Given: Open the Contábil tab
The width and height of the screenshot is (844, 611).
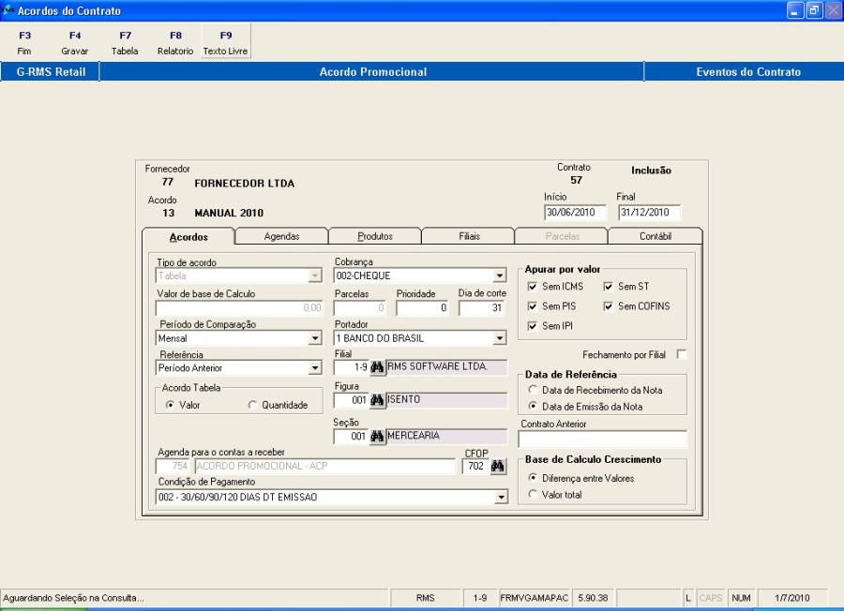Looking at the screenshot, I should point(656,237).
